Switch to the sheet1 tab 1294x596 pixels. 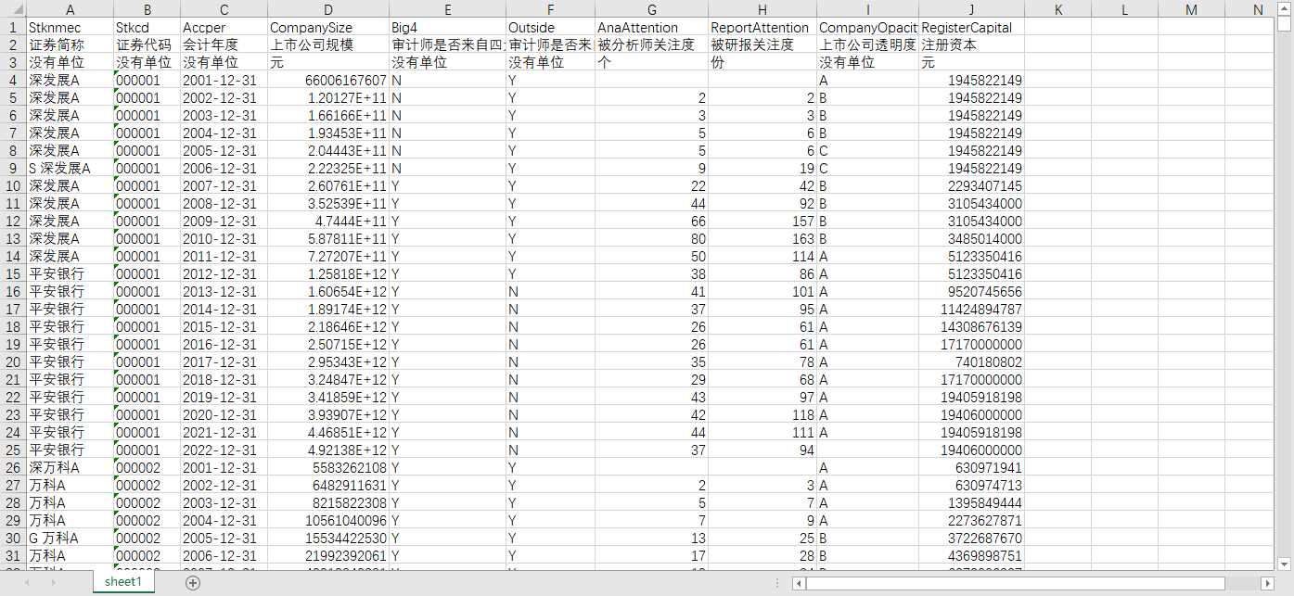123,582
